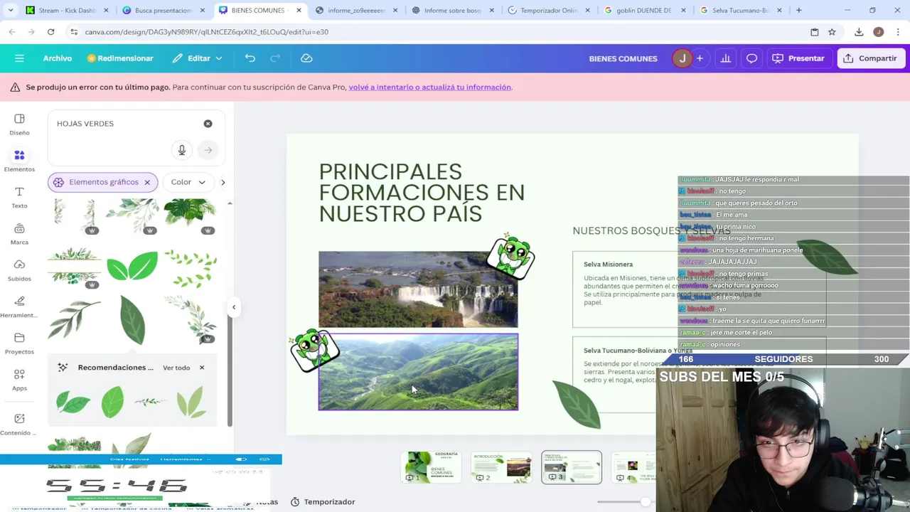Switch to the goblin DUENDE browser tab
Screen dimensions: 910x512
tap(643, 11)
